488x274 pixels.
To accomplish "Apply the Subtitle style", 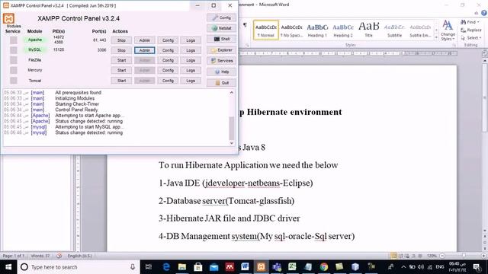I will [395, 30].
